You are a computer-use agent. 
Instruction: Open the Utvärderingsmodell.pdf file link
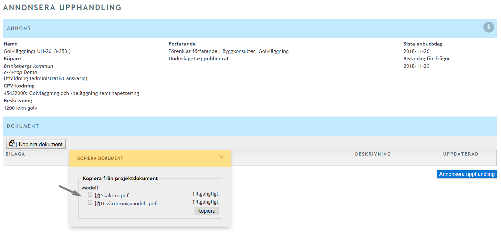click(129, 204)
